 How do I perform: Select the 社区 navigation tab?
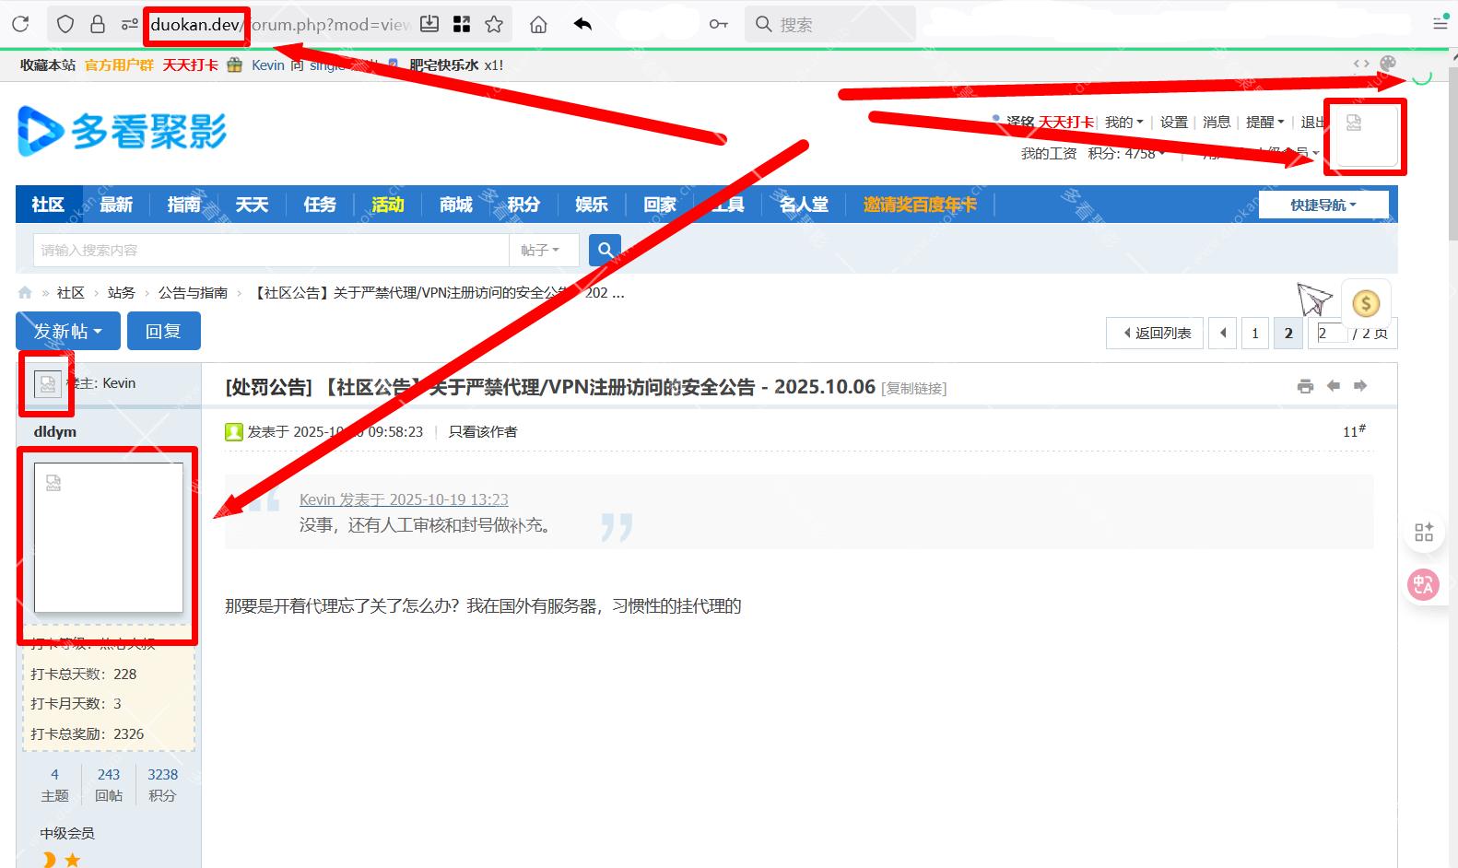(48, 205)
